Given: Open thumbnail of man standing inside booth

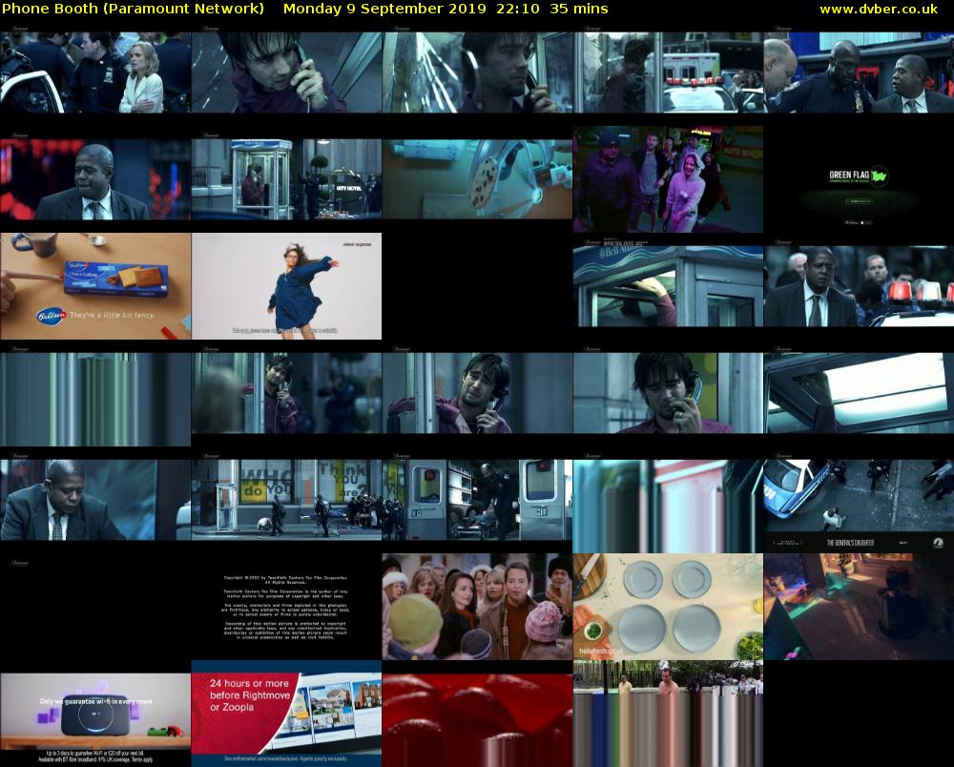Looking at the screenshot, I should [x=286, y=393].
